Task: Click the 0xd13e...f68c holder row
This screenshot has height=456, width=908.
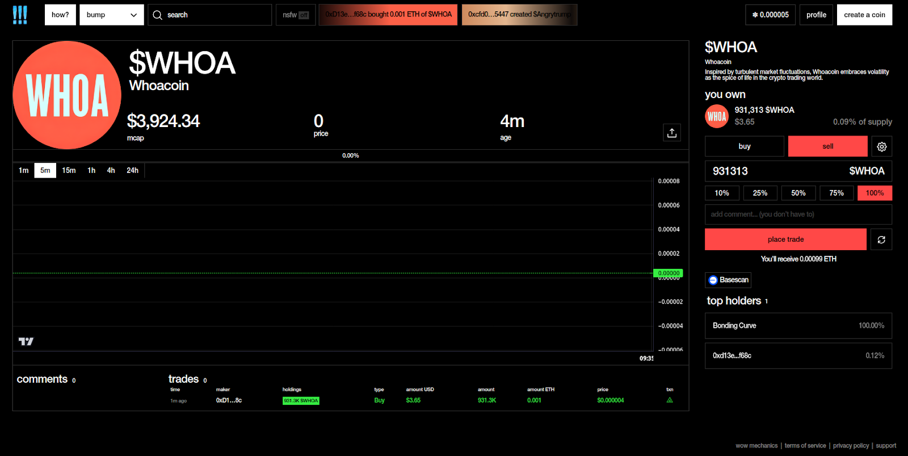Action: pyautogui.click(x=798, y=356)
